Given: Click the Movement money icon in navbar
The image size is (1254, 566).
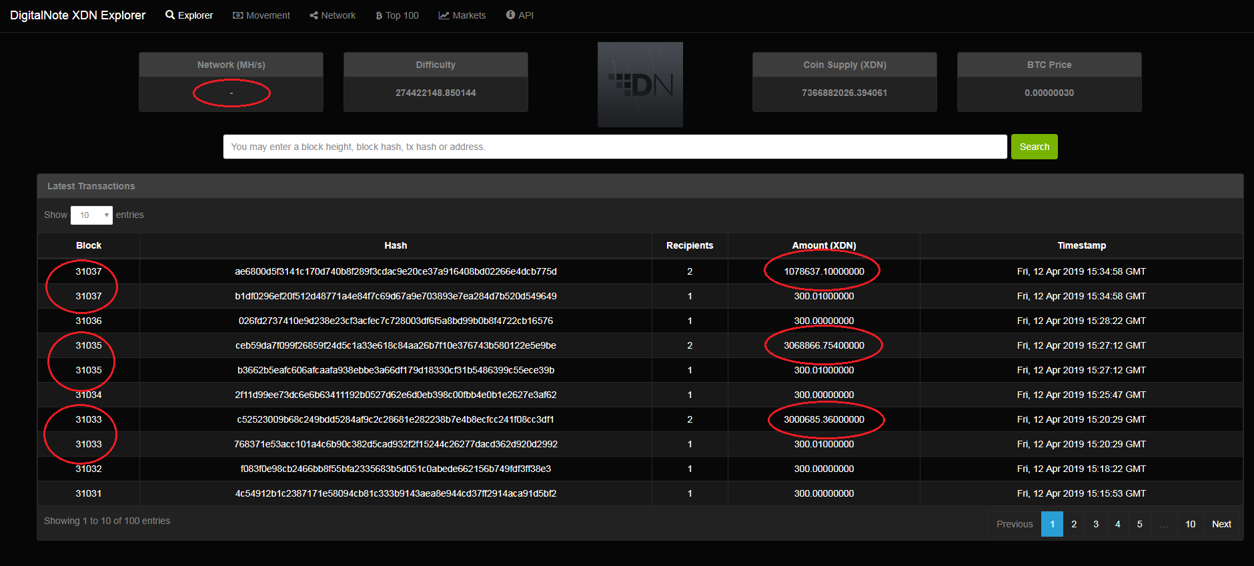Looking at the screenshot, I should coord(237,15).
